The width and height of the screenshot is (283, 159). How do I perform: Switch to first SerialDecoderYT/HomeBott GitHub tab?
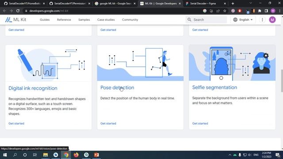(x=25, y=4)
